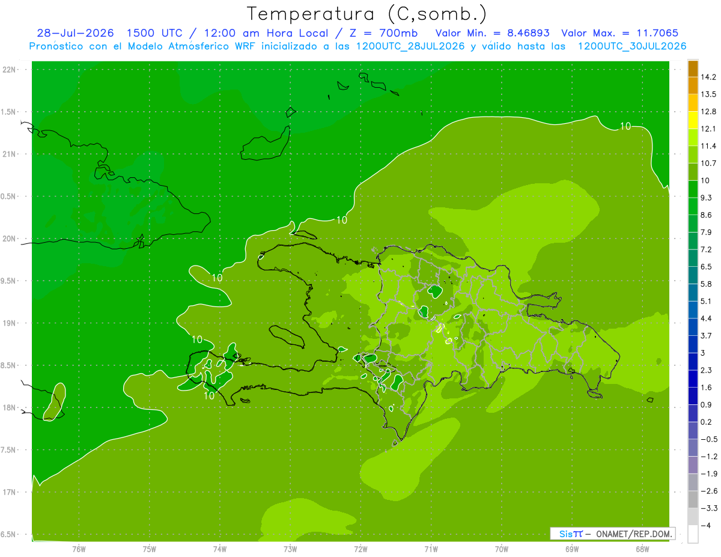Click the "17N" latitude axis label
The height and width of the screenshot is (557, 721).
point(8,492)
